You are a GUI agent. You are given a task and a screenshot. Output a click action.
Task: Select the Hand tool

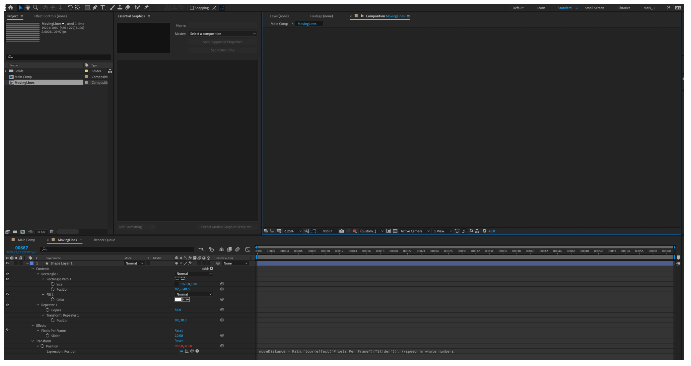pos(28,7)
